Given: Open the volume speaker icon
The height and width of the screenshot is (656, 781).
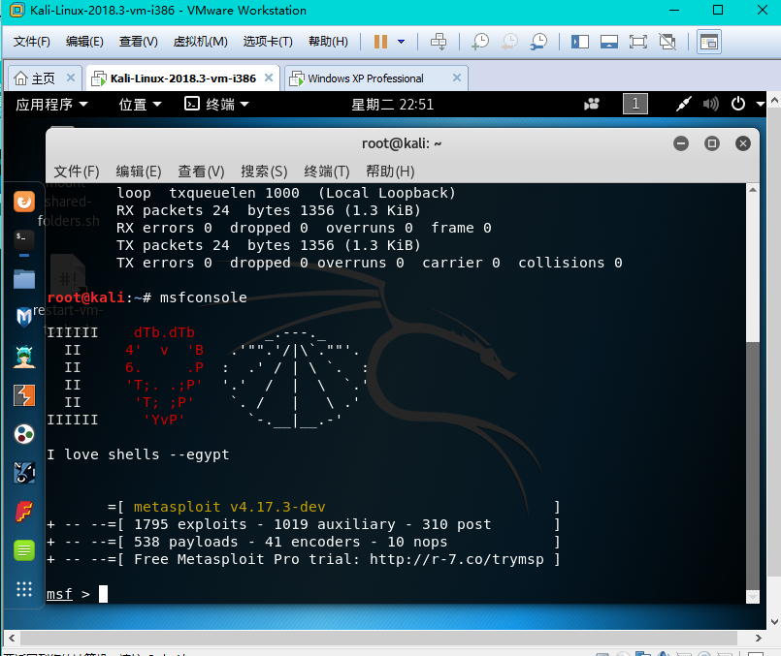Looking at the screenshot, I should coord(711,104).
